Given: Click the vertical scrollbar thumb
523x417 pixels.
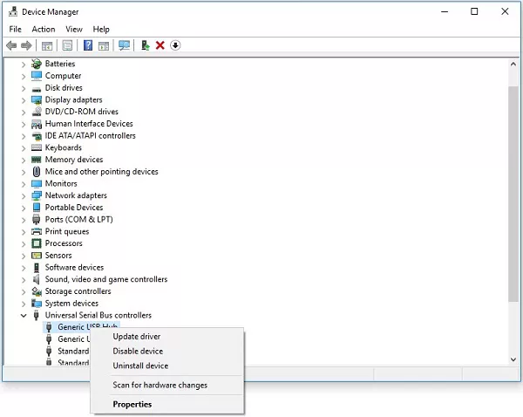Looking at the screenshot, I should tap(513, 194).
